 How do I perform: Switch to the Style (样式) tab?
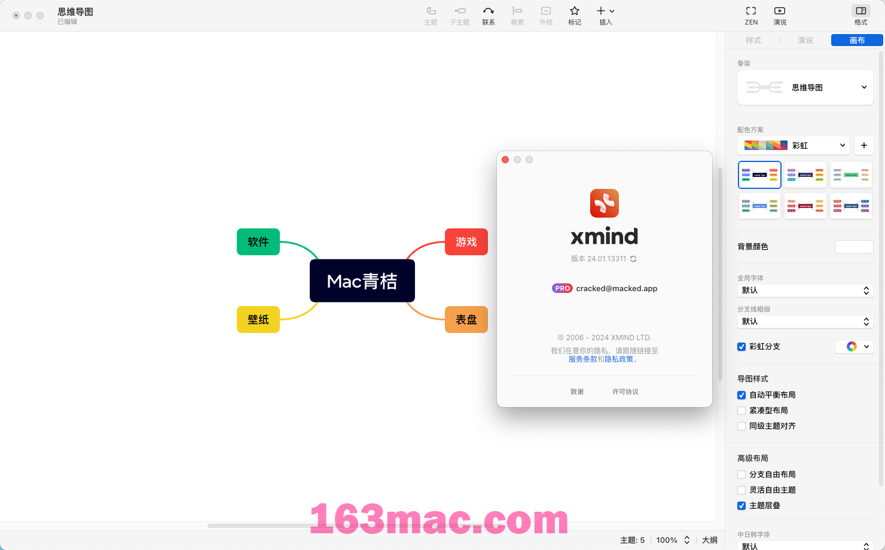[753, 40]
